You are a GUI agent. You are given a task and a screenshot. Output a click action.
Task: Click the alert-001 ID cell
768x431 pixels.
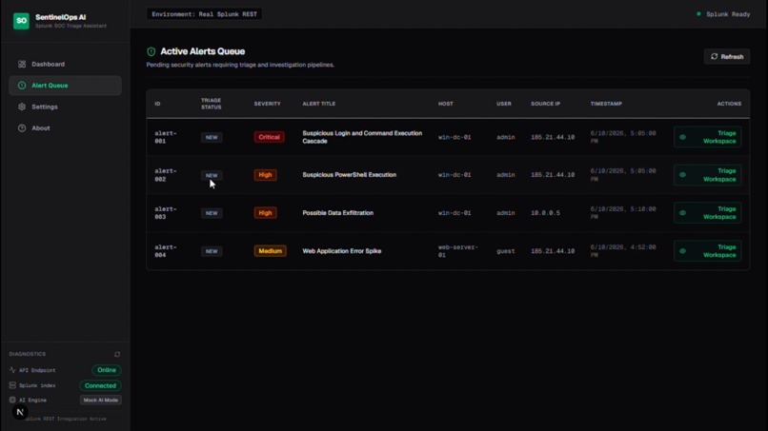coord(166,137)
